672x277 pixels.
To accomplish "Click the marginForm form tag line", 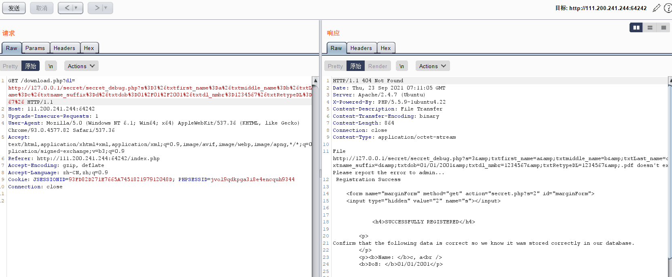I will click(470, 194).
